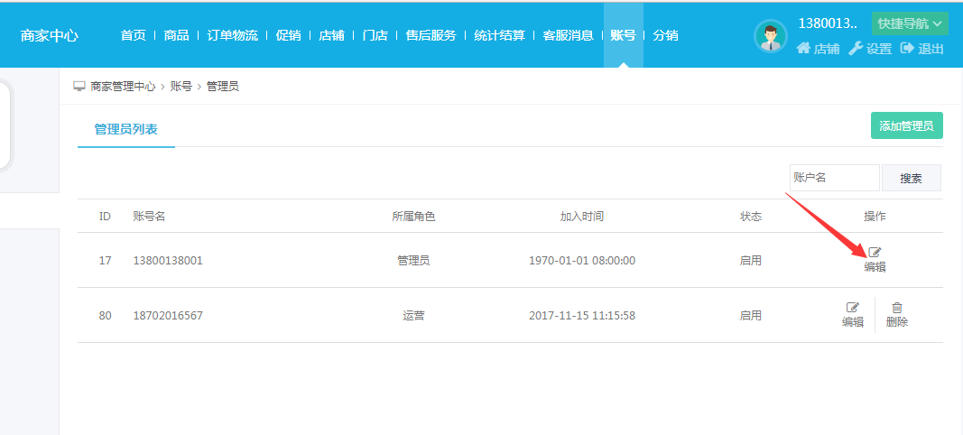Click the 退出 logout icon
The image size is (963, 435).
coord(907,49)
